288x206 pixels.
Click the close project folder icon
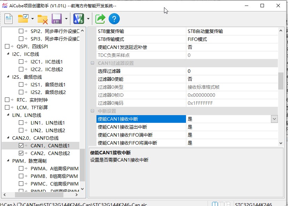click(42, 19)
